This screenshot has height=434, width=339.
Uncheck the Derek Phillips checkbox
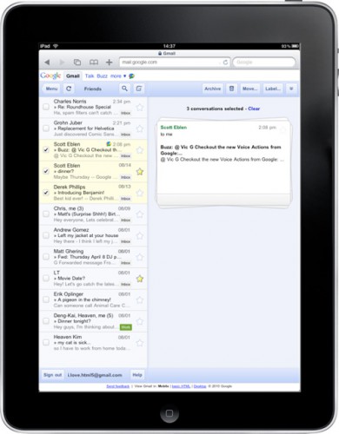(46, 193)
